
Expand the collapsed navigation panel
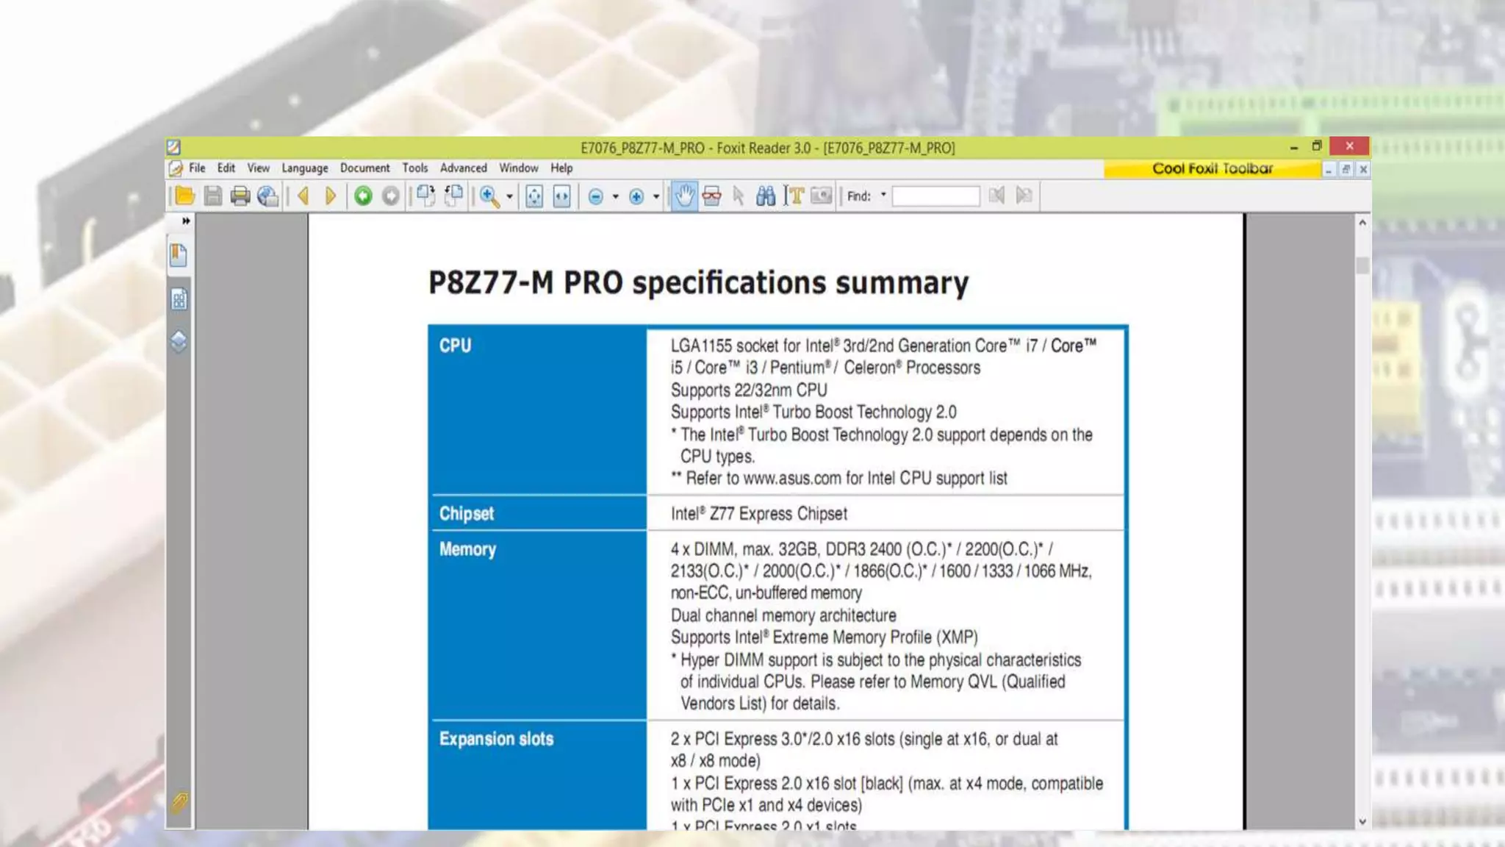pyautogui.click(x=186, y=221)
